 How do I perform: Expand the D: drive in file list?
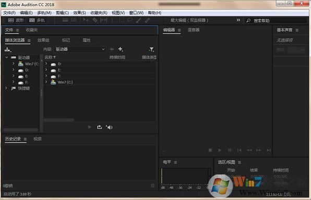46,64
